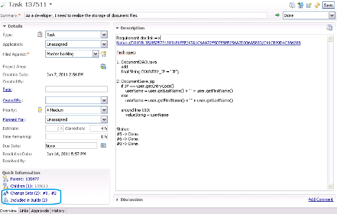The width and height of the screenshot is (337, 214).
Task: Collapse the Description section
Action: point(117,28)
